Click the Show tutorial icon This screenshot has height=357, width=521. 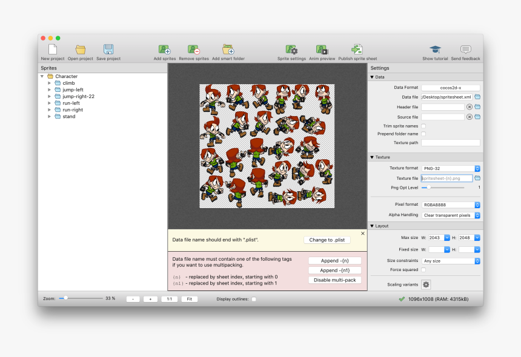[x=435, y=50]
